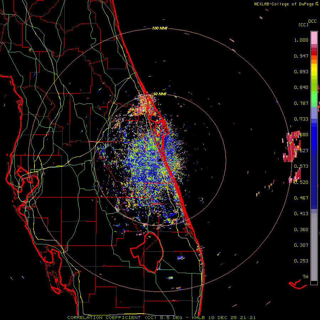The height and width of the screenshot is (320, 320).
Task: Click the 0.307 scale value
Action: coord(301,245)
